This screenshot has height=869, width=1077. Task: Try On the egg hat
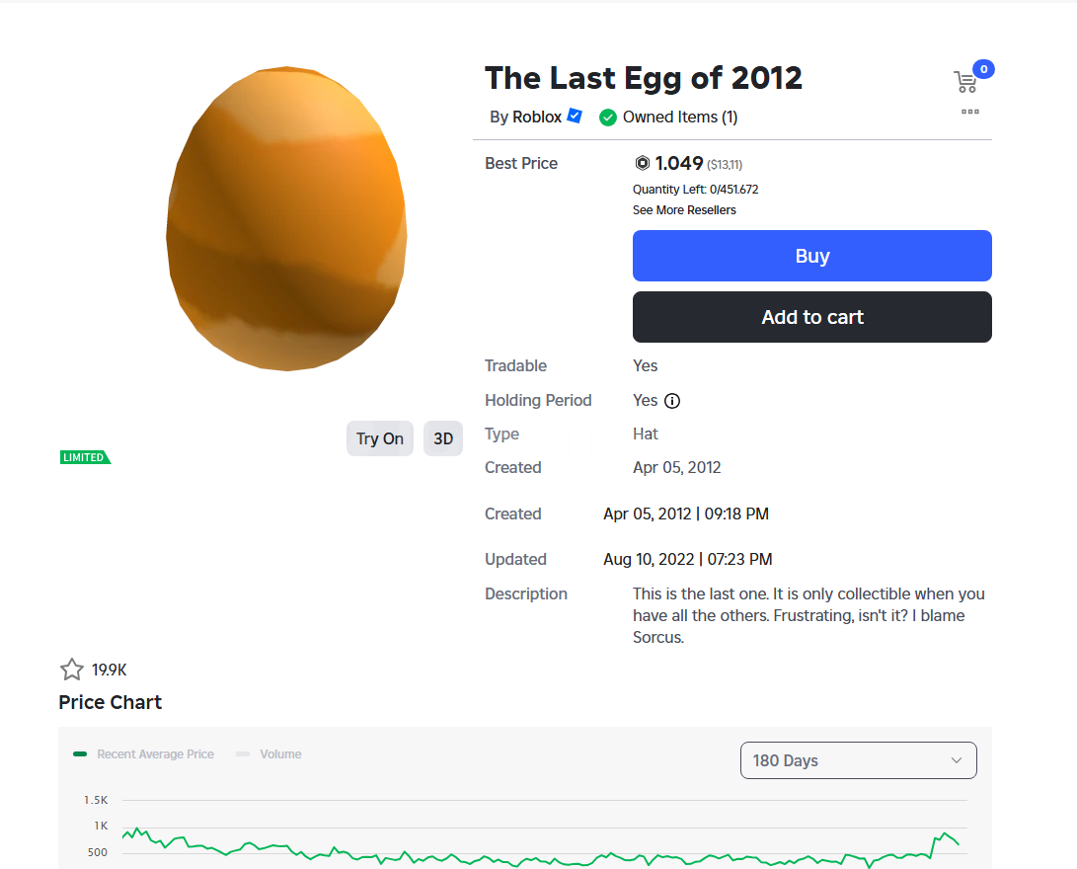[x=380, y=438]
